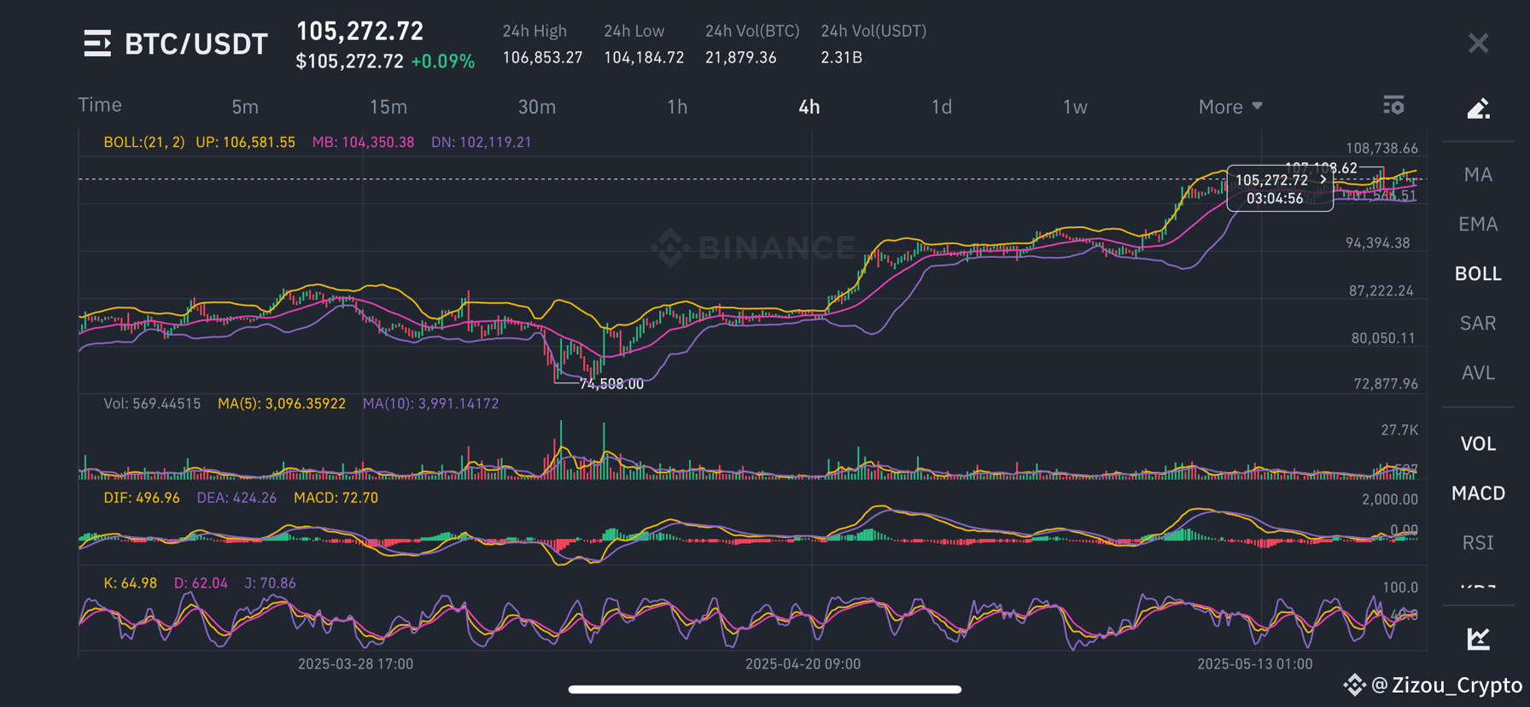
Task: Tap the DIF: 496.96 MACD label
Action: (x=142, y=498)
